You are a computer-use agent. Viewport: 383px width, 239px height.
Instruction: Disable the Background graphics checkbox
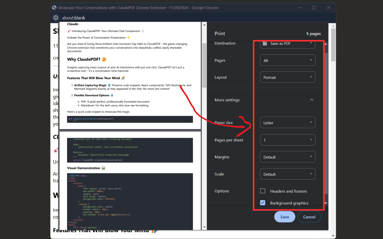coord(262,203)
